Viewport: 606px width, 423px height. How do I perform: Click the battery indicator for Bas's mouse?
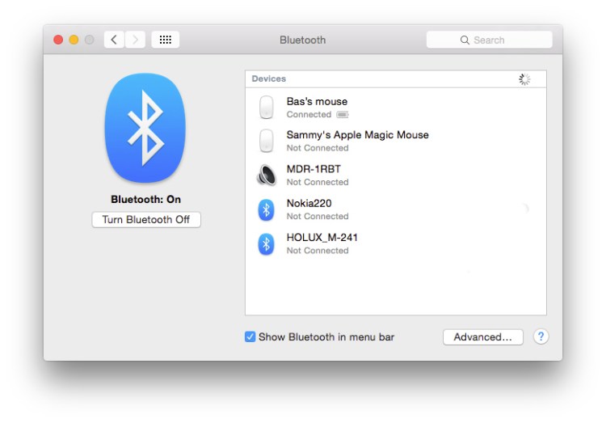click(343, 115)
